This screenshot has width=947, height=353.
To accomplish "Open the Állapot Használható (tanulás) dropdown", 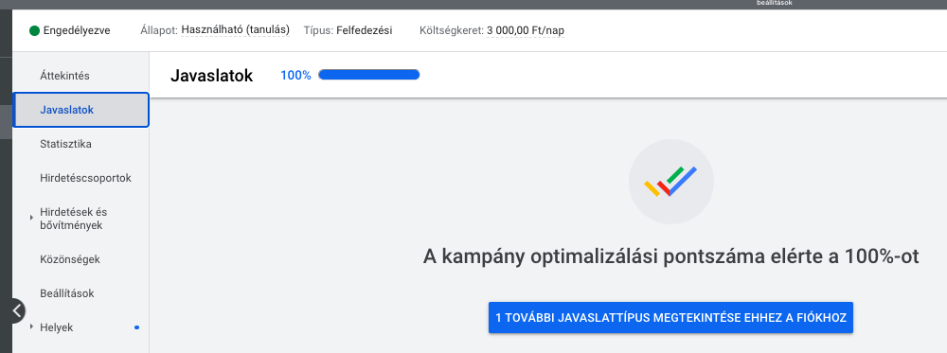I will pyautogui.click(x=235, y=29).
